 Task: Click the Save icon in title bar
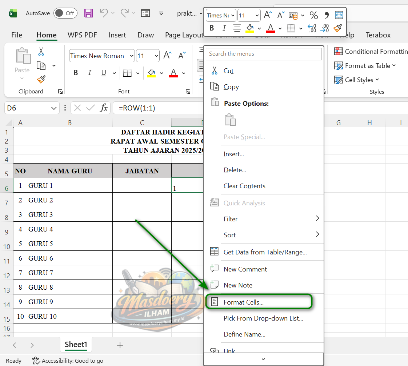pos(88,13)
